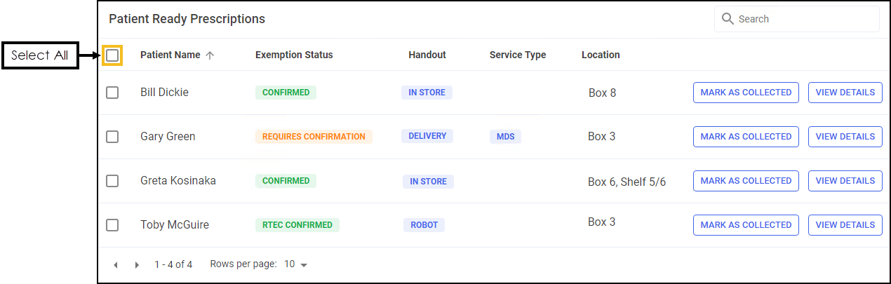Image resolution: width=891 pixels, height=284 pixels.
Task: Click Gary Green's MDS service tag
Action: click(505, 137)
